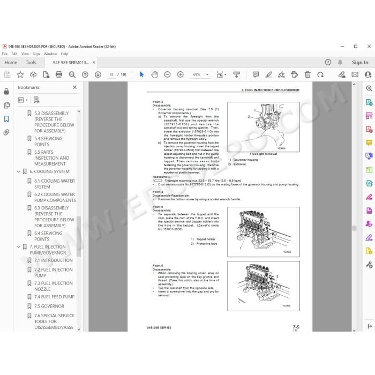Zoom out with minus icon

coord(167,74)
